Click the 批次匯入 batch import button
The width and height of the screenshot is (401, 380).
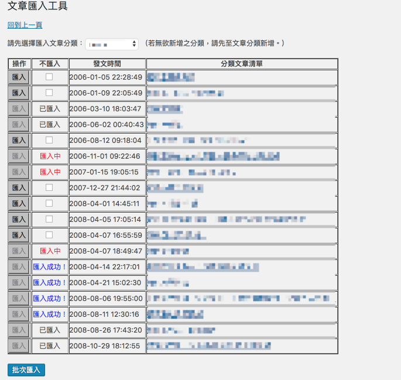pos(26,370)
